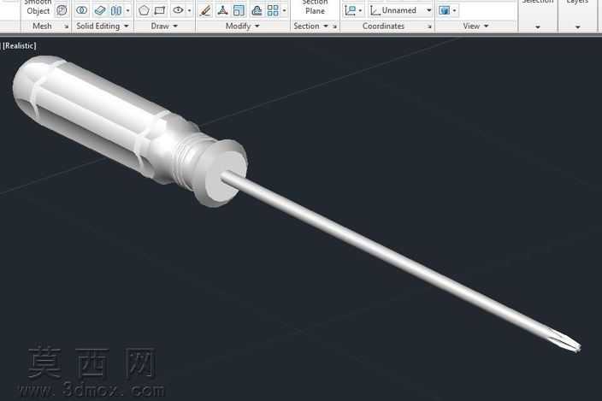Expand the Solid Editing panel
602x401 pixels.
coord(102,27)
